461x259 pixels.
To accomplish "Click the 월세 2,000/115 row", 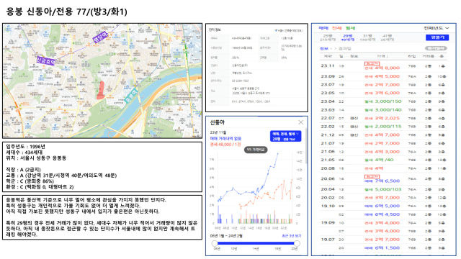I will (x=383, y=127).
